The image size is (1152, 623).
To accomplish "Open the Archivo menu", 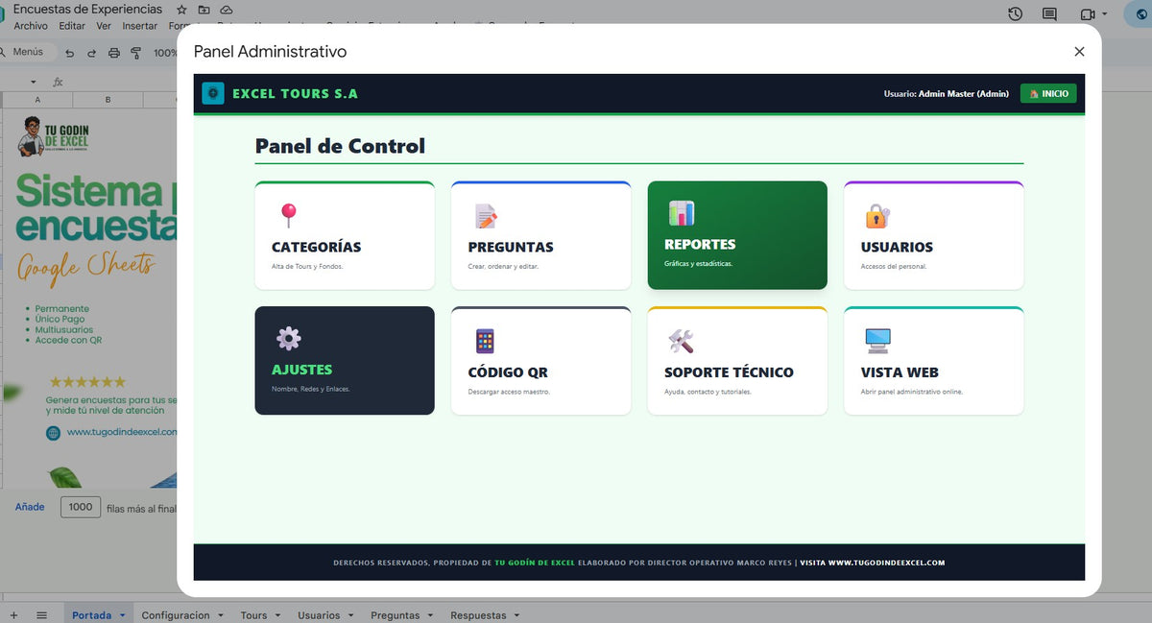I will click(x=31, y=26).
